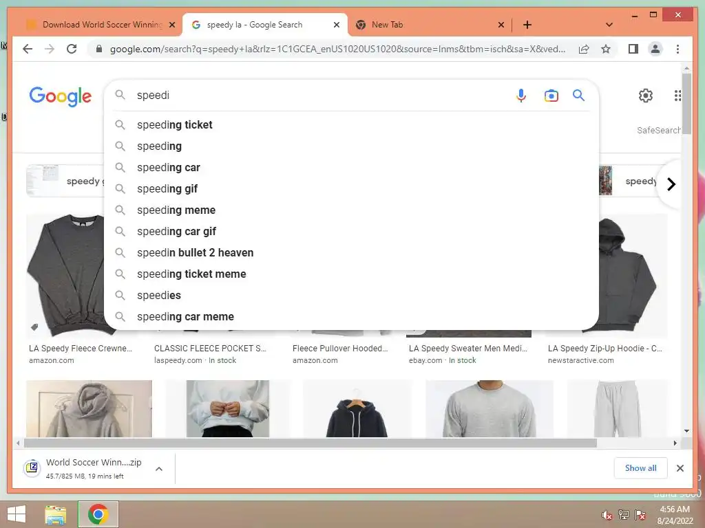Screen dimensions: 705x528
Task: Click Show all downloads button
Action: (x=640, y=468)
